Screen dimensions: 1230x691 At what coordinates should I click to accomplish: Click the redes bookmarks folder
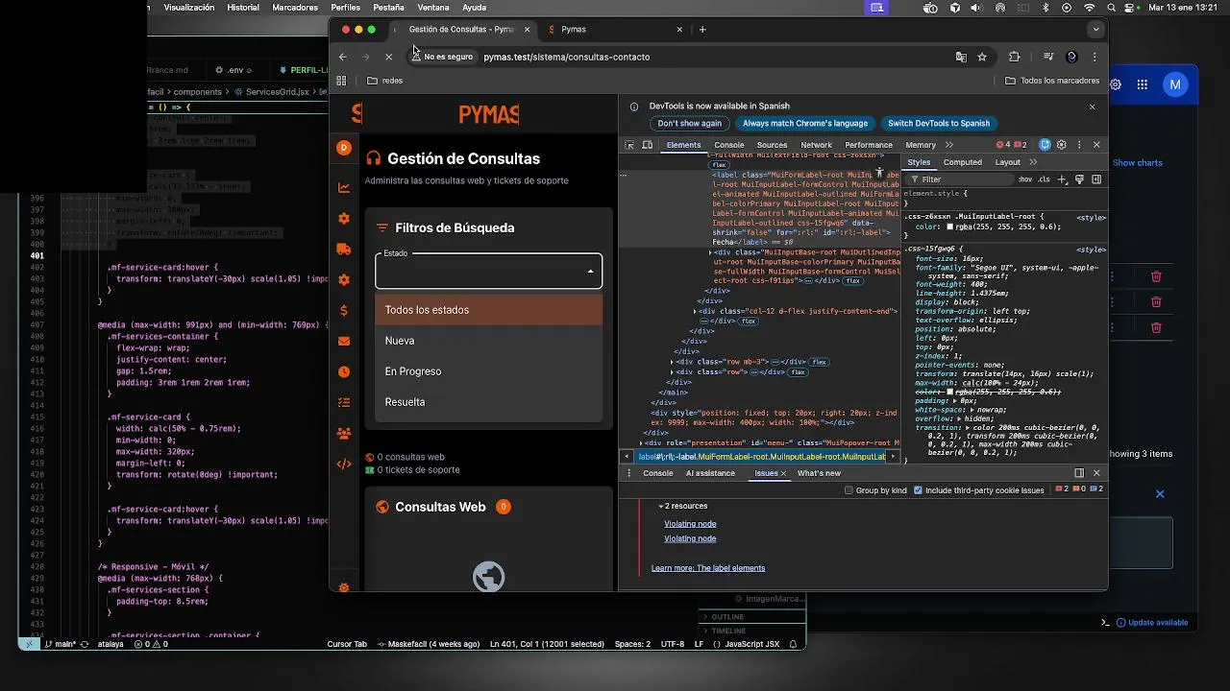pyautogui.click(x=384, y=81)
